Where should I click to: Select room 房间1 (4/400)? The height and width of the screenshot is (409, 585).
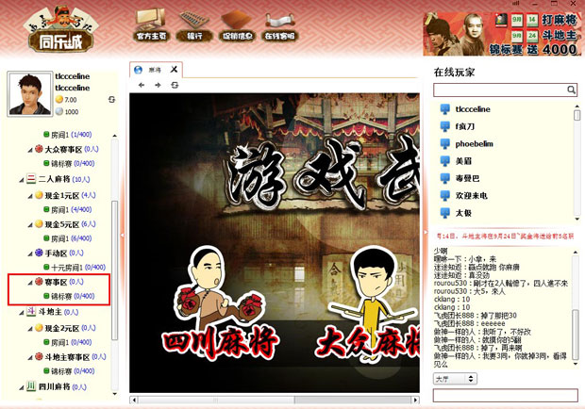coord(68,210)
